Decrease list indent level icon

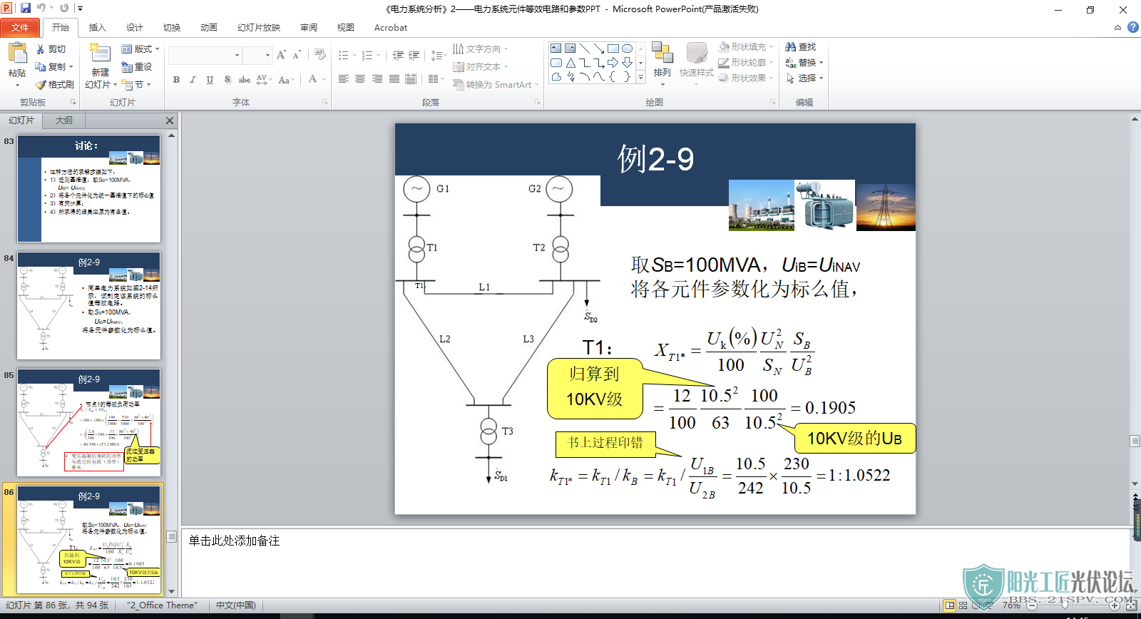(398, 55)
